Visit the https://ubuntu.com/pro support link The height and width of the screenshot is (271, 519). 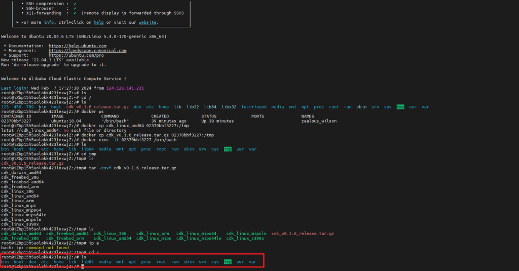(x=76, y=55)
